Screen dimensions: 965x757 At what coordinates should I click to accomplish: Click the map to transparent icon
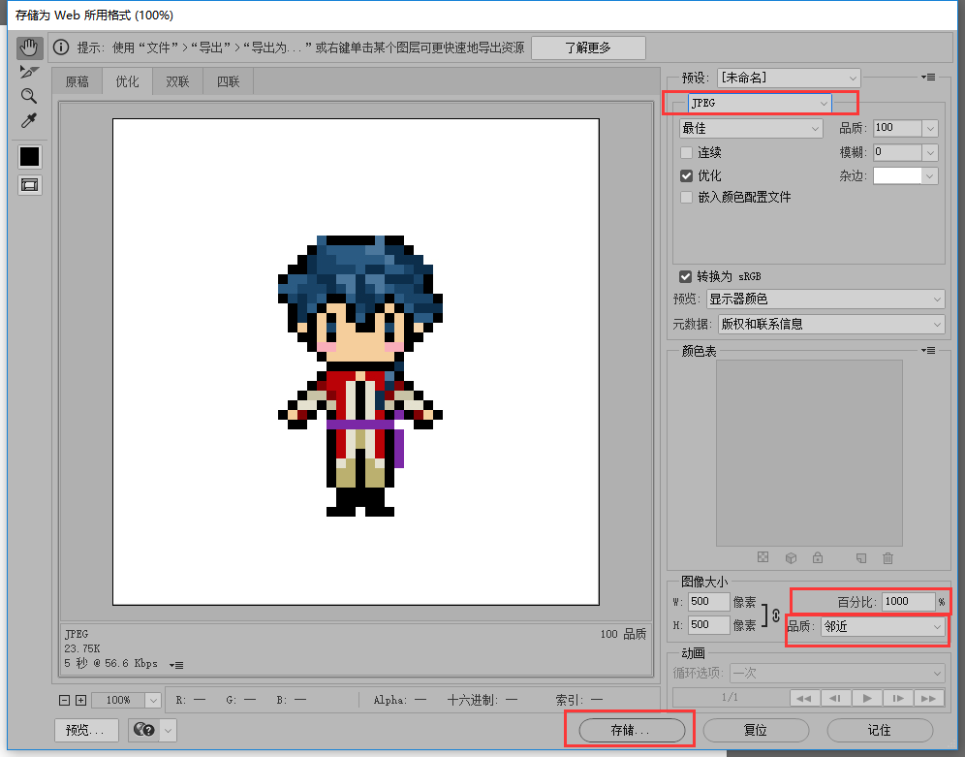point(763,557)
